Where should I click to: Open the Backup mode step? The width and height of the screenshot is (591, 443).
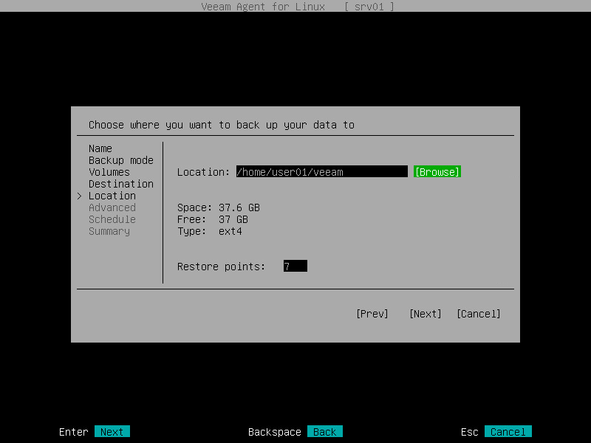[x=121, y=160]
